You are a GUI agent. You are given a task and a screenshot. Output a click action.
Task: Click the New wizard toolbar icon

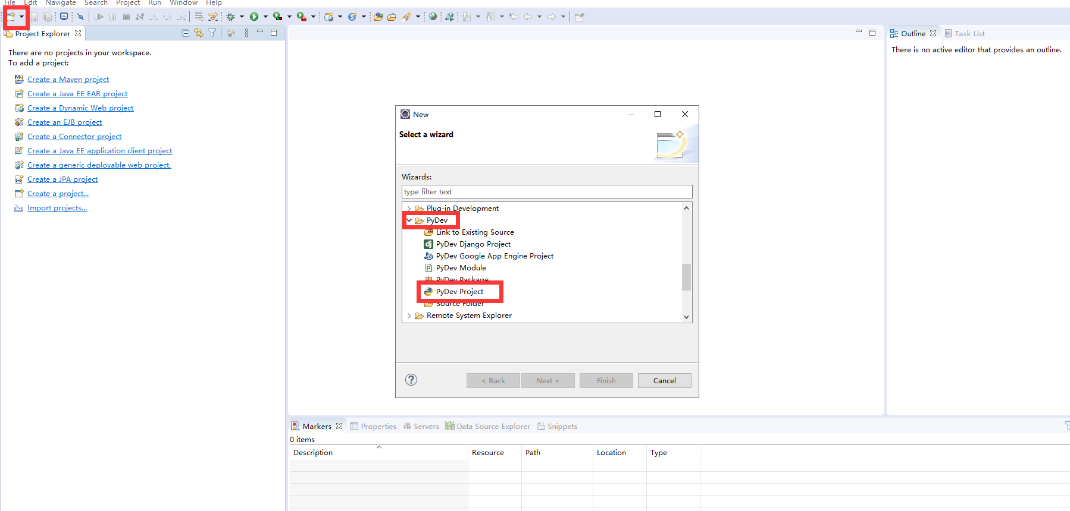click(11, 17)
